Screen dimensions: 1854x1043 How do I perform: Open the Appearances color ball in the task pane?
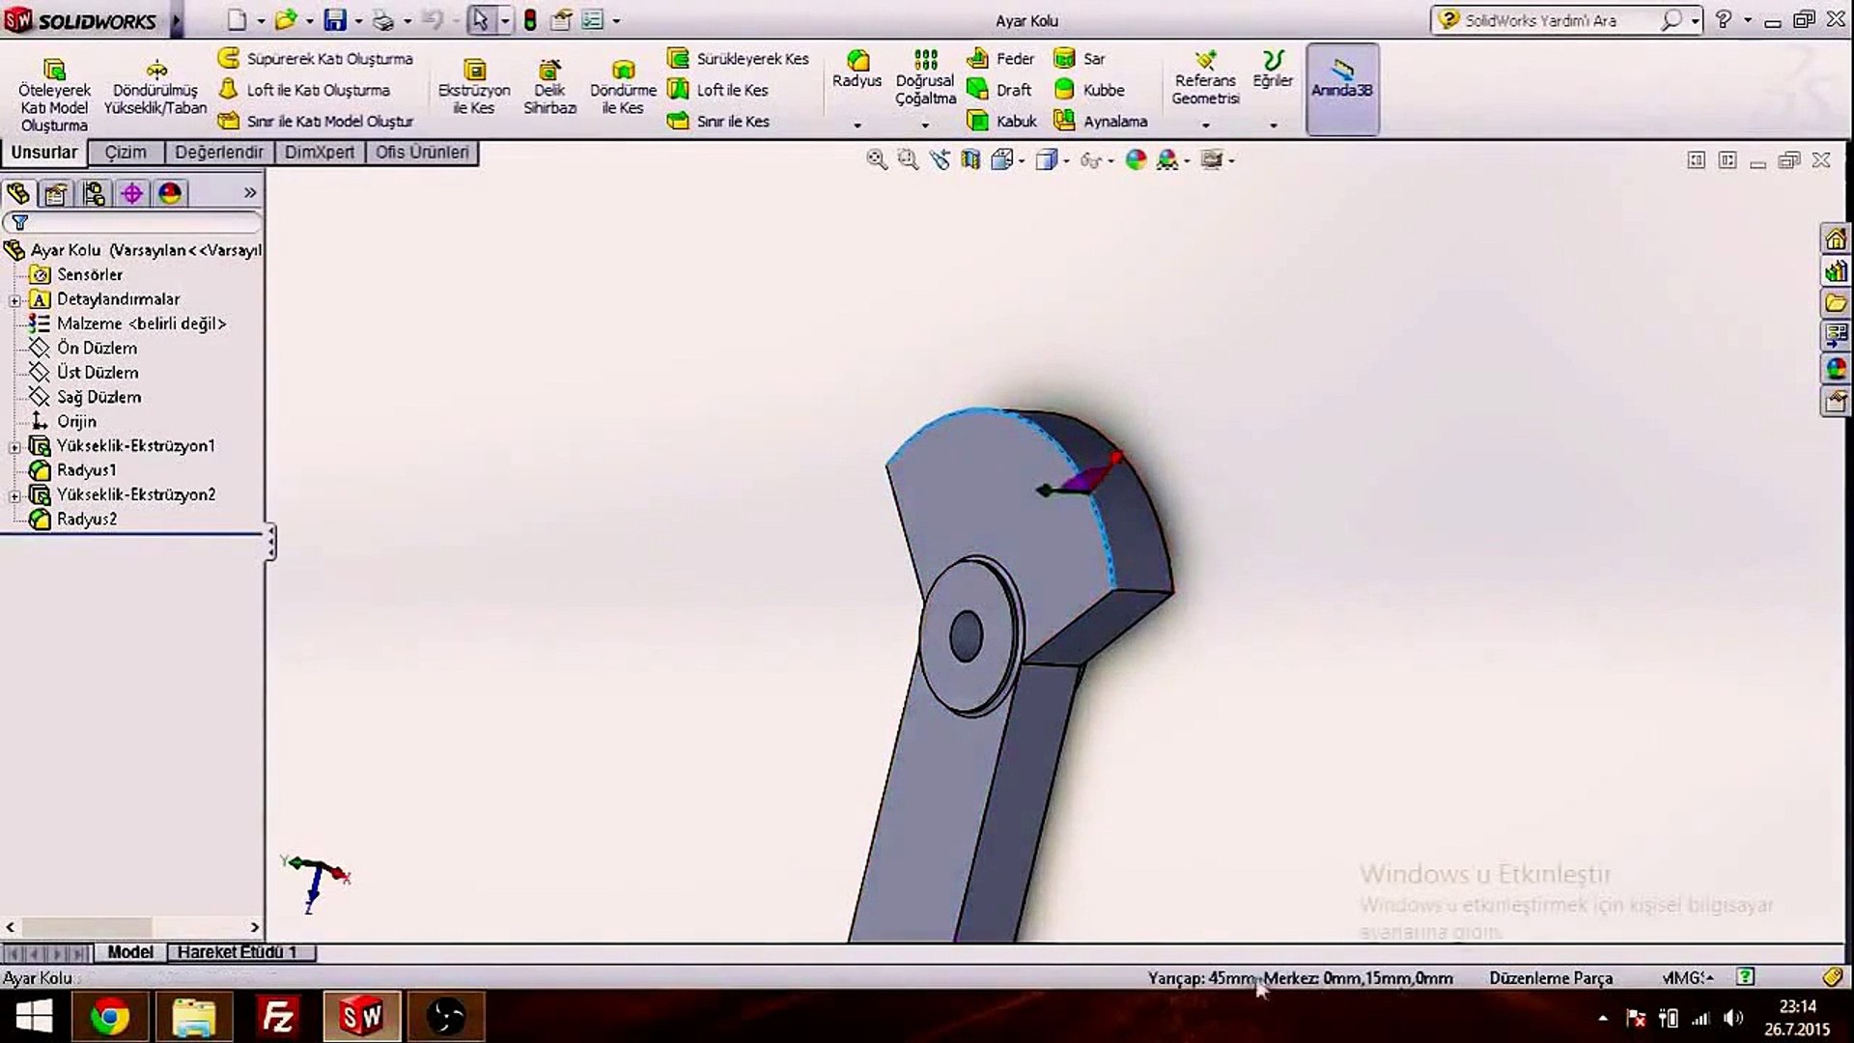[1835, 368]
